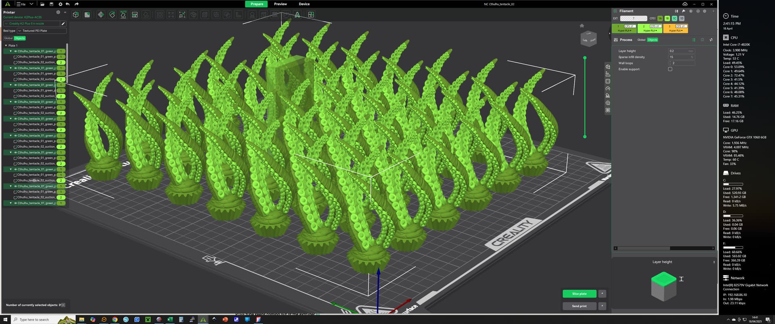Collapse the first Cthulhu_tentacle_01 object under Plate 1
This screenshot has width=775, height=324.
(x=10, y=51)
